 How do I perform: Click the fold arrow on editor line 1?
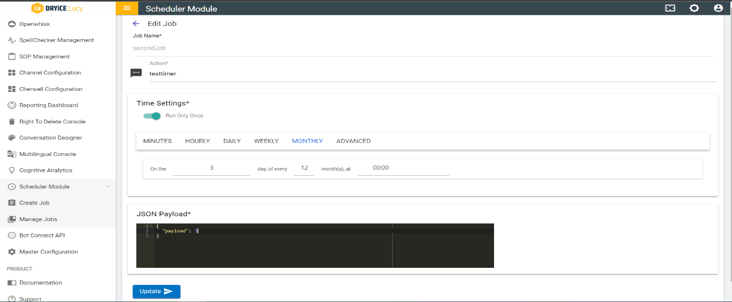(x=151, y=226)
